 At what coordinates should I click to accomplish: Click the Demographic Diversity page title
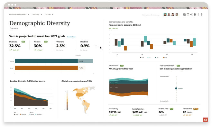pos(40,23)
